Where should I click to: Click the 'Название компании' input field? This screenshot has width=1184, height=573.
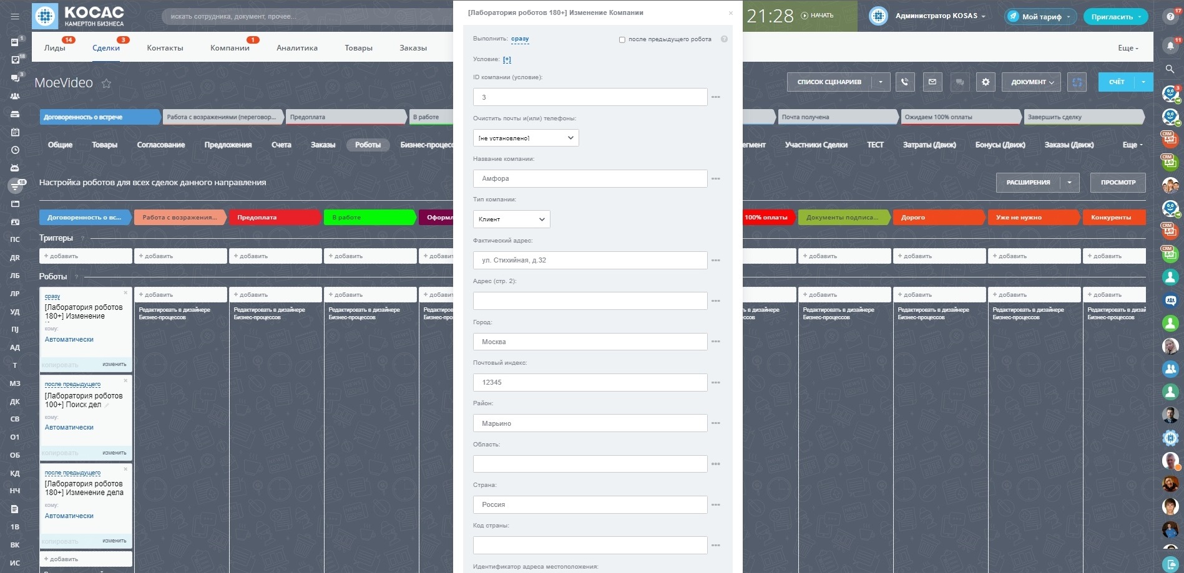coord(590,178)
